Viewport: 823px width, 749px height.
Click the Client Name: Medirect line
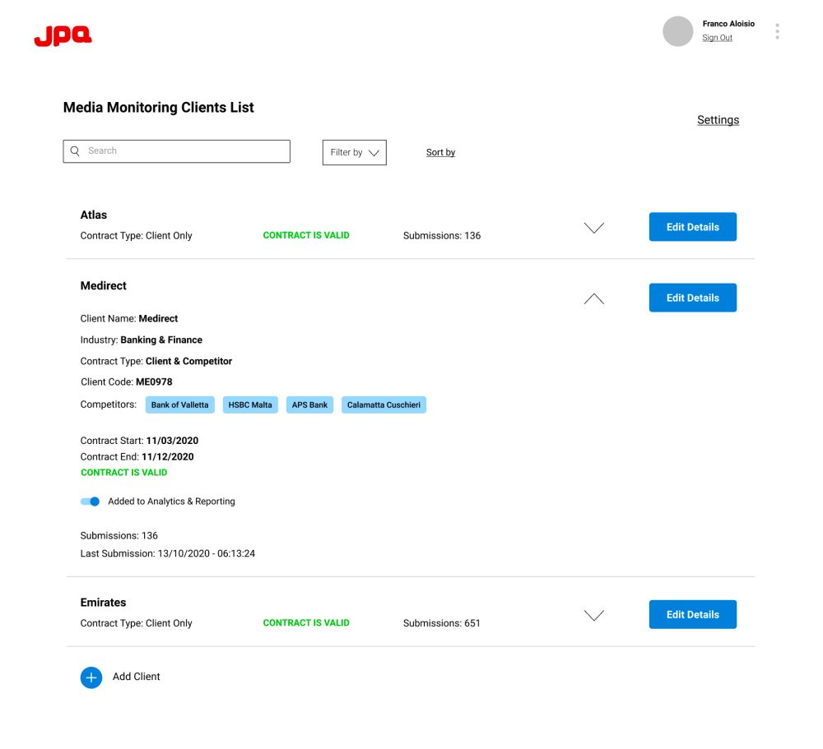129,319
